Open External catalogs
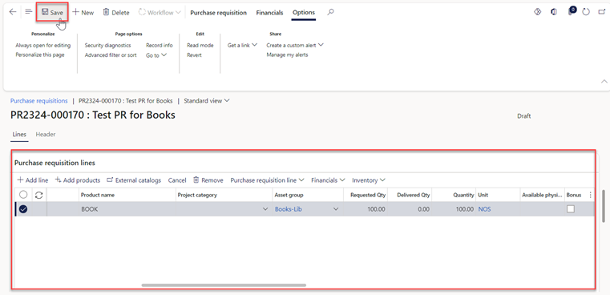The image size is (610, 295). pyautogui.click(x=133, y=180)
